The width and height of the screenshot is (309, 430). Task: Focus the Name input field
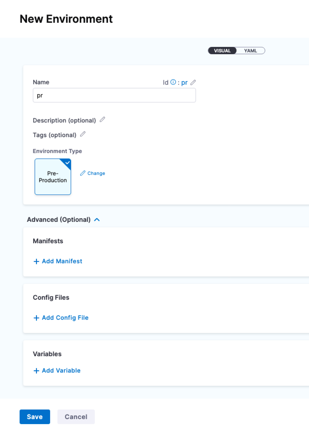pyautogui.click(x=114, y=95)
